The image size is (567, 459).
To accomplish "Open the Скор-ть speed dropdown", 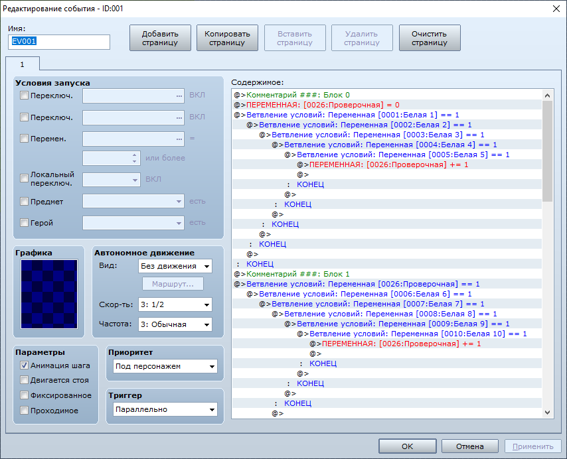I will point(175,305).
